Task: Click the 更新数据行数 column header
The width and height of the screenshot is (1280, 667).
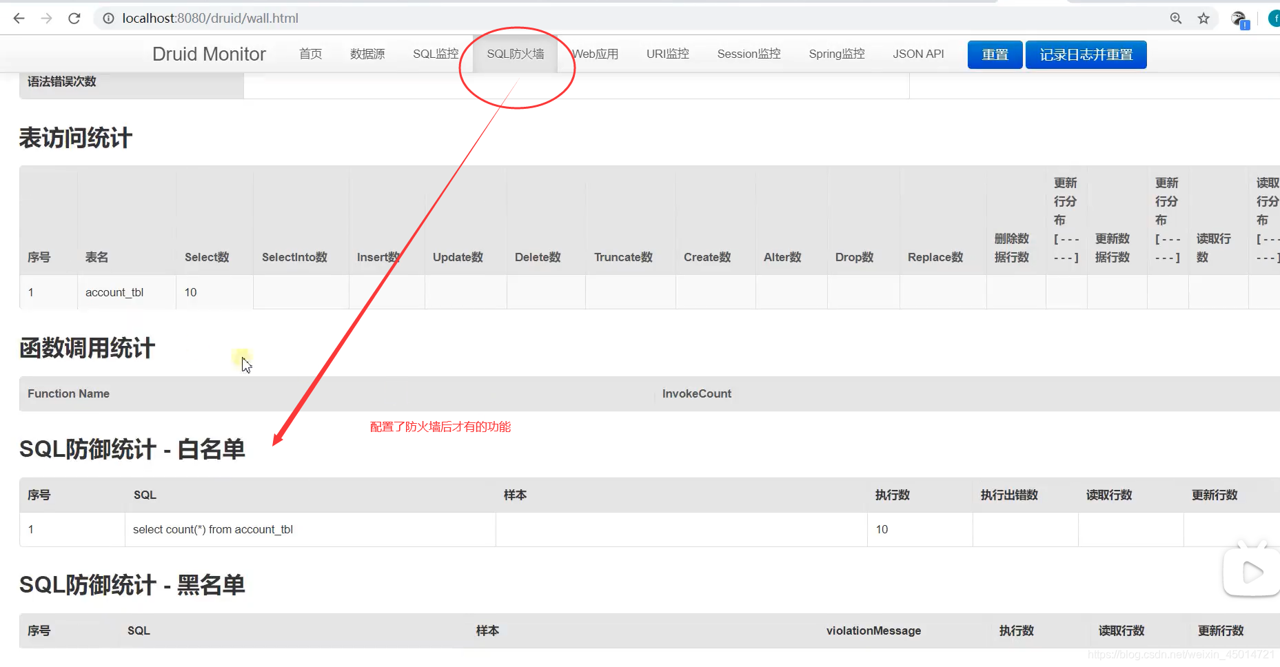Action: tap(1113, 248)
